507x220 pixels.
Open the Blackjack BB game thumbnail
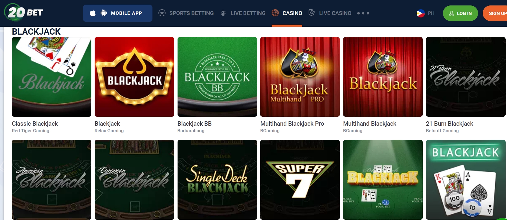(217, 77)
